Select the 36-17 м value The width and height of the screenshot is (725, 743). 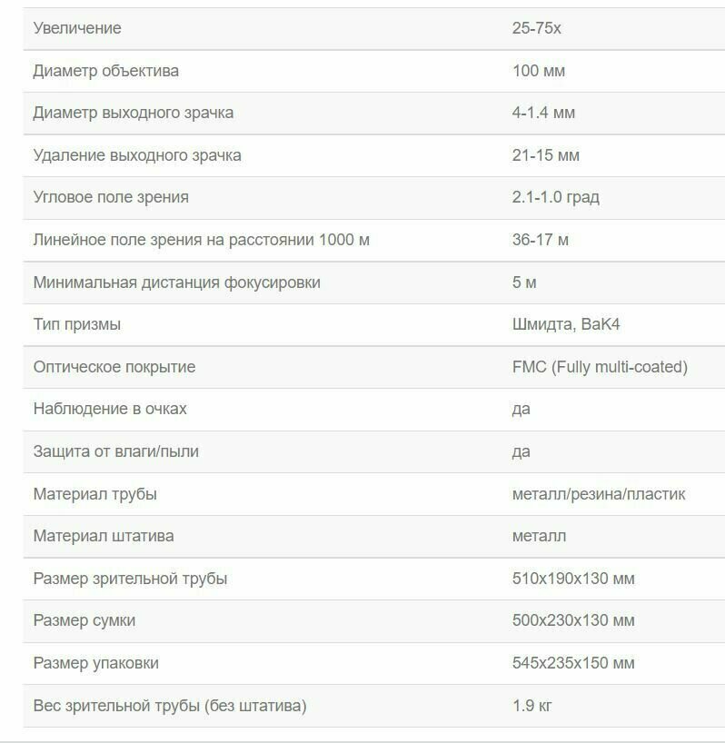[541, 240]
